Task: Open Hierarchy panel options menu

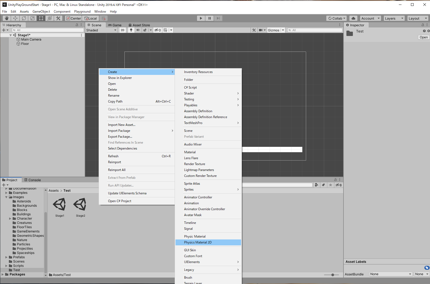Action: coord(81,25)
